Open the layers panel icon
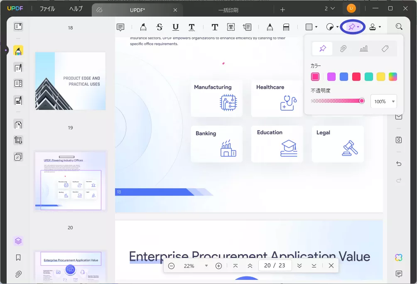This screenshot has width=417, height=284. (18, 241)
